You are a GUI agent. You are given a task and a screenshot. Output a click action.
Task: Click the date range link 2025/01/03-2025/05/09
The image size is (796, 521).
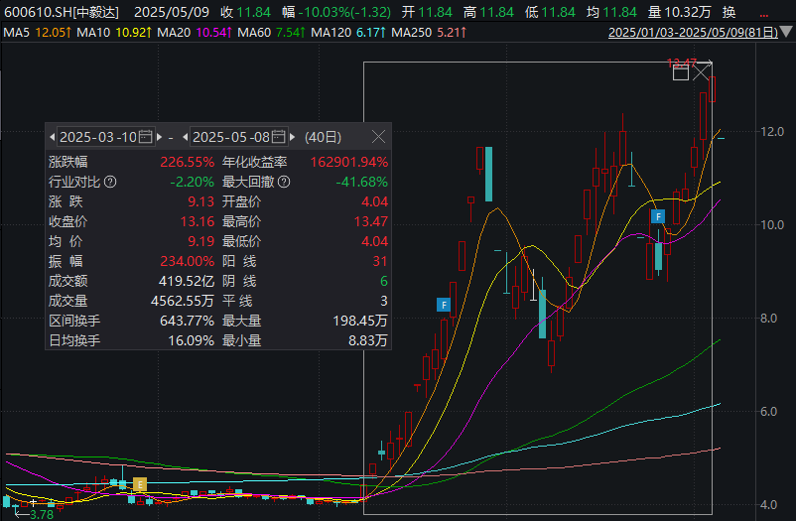693,33
